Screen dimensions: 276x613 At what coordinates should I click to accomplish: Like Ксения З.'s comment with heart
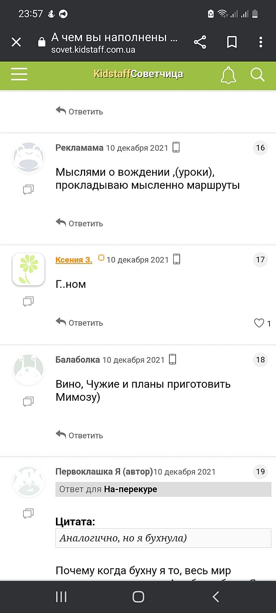[x=259, y=323]
